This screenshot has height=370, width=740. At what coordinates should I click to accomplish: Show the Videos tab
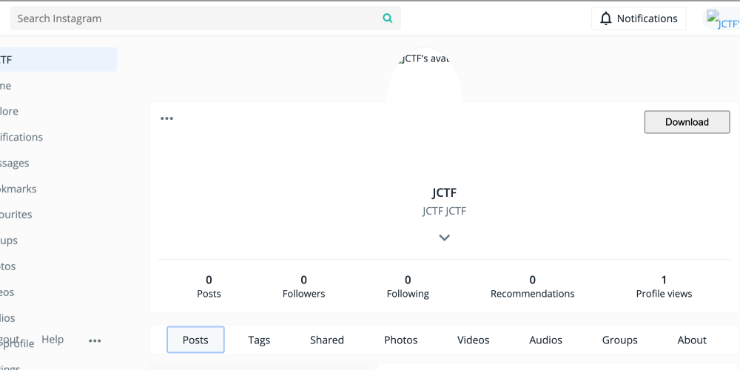[x=474, y=340]
